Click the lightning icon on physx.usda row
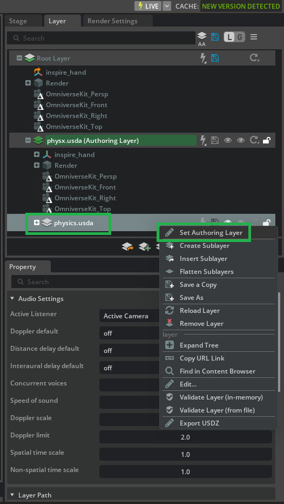This screenshot has width=284, height=504. point(203,140)
